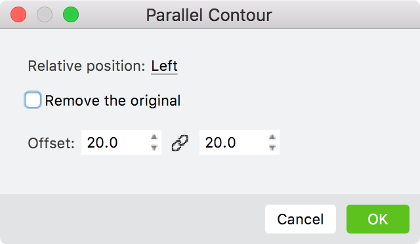Click the gray disabled minimize button
This screenshot has height=244, width=420.
tap(45, 14)
